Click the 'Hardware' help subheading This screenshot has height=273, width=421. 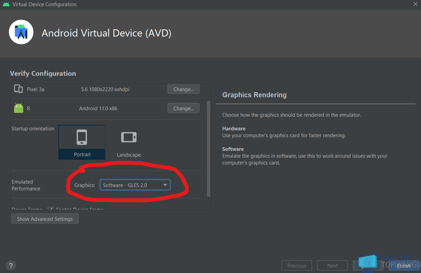tap(234, 129)
